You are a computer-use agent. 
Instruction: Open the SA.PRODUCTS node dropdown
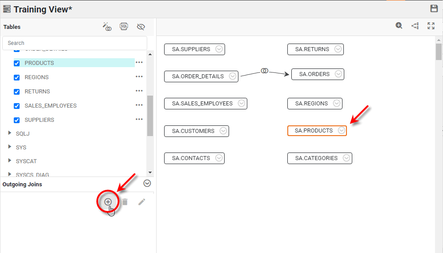[x=341, y=131]
